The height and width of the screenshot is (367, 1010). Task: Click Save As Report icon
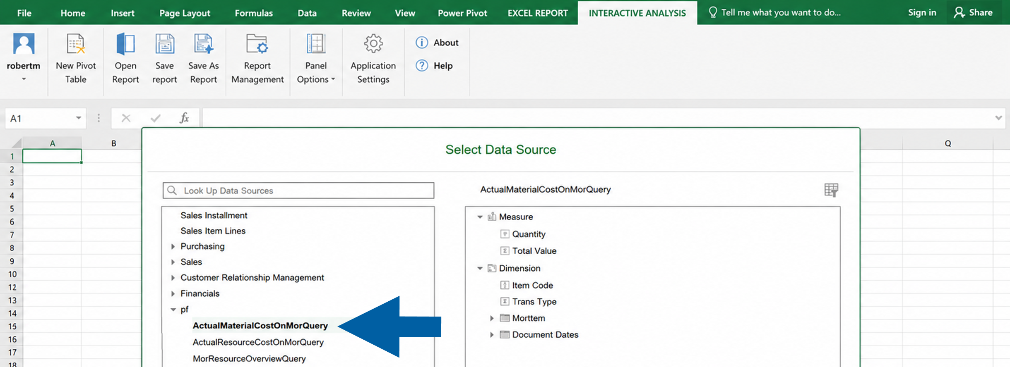click(x=203, y=44)
